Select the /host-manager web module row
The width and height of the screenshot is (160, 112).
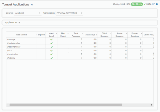pyautogui.click(x=80, y=47)
